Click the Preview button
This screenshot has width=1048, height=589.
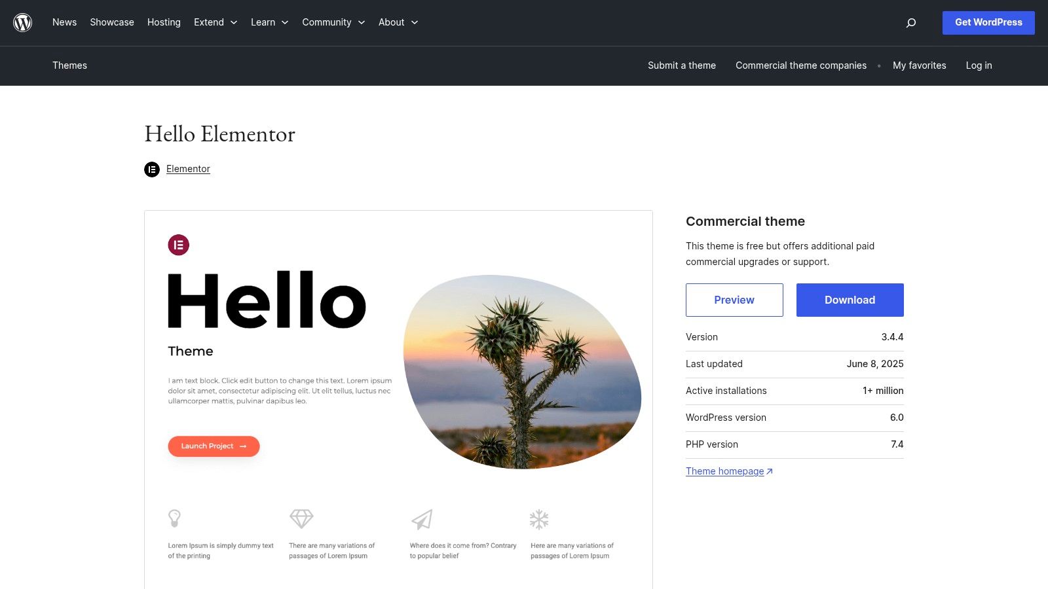tap(734, 300)
